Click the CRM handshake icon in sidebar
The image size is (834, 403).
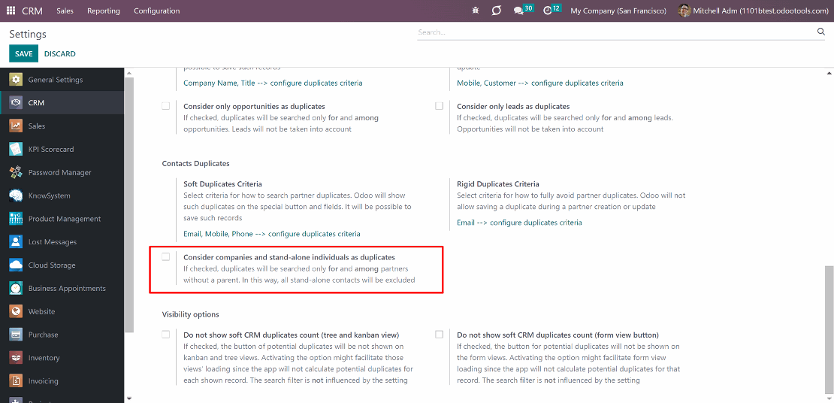(x=16, y=103)
